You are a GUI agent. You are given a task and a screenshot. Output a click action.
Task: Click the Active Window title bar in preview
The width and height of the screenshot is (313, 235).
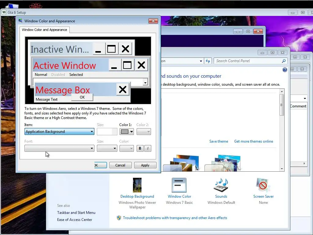click(x=71, y=65)
